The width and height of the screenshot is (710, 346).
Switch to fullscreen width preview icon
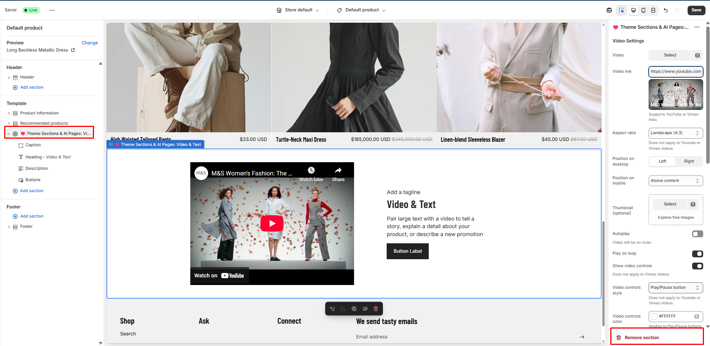coord(653,10)
